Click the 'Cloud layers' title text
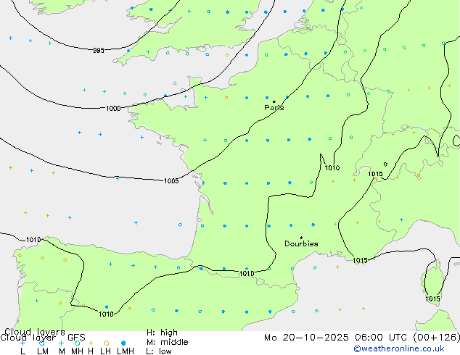Viewport: 460px width, 355px height. coord(35,332)
